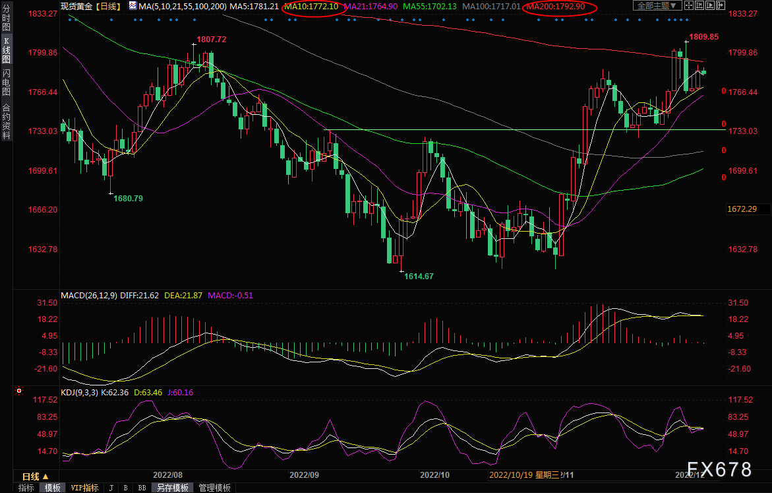Click the 现货黄金 title label

pyautogui.click(x=76, y=7)
